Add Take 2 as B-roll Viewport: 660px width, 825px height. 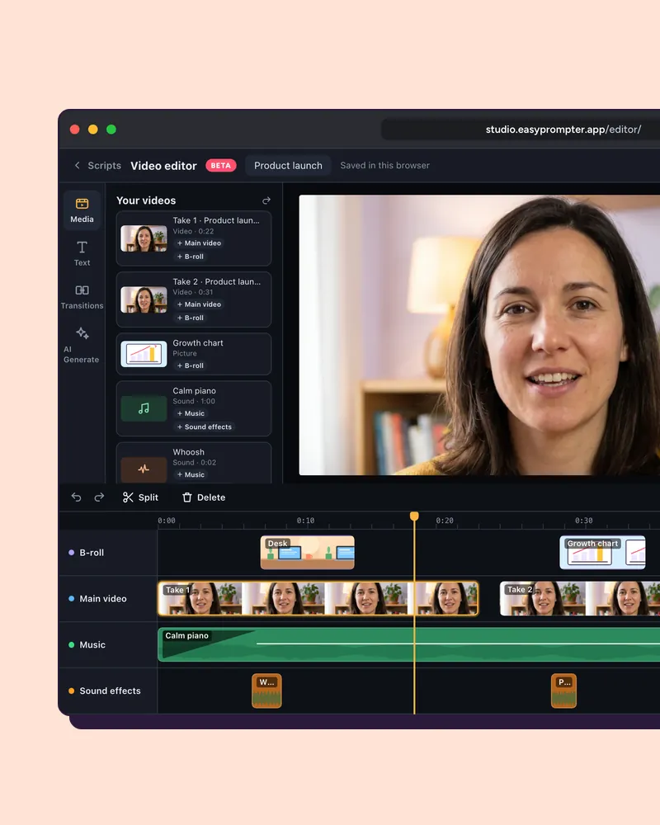[190, 318]
